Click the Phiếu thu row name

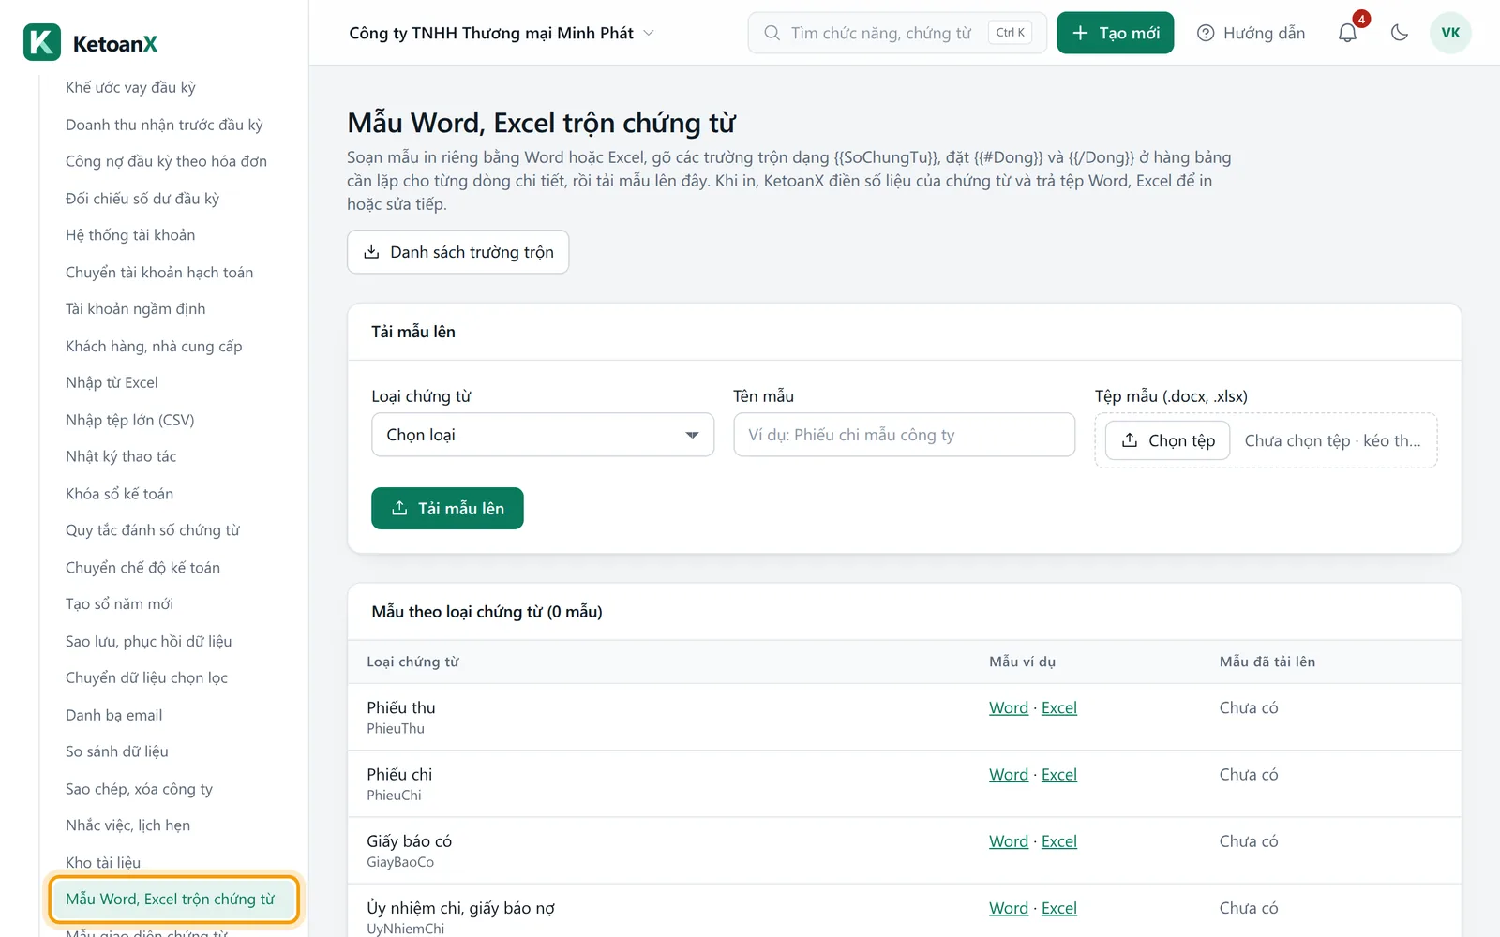click(401, 707)
